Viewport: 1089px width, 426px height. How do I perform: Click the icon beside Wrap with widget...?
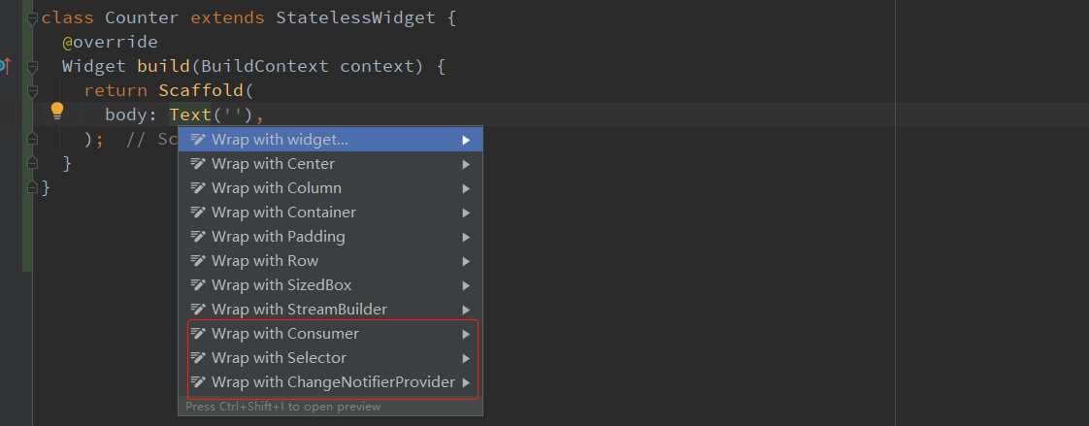(x=198, y=140)
